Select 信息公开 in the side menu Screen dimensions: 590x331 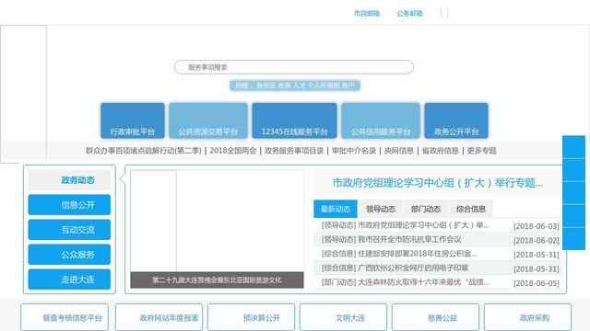coord(70,205)
